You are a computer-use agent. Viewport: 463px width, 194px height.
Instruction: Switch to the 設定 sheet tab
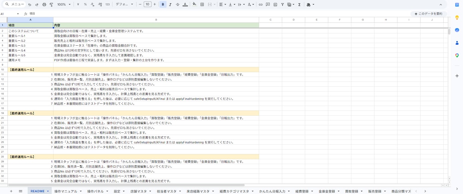117,191
